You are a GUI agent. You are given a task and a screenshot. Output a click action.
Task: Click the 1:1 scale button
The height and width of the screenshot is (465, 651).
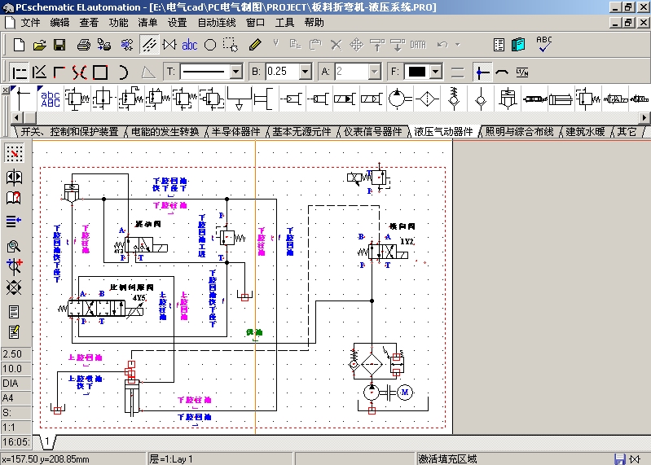click(16, 428)
